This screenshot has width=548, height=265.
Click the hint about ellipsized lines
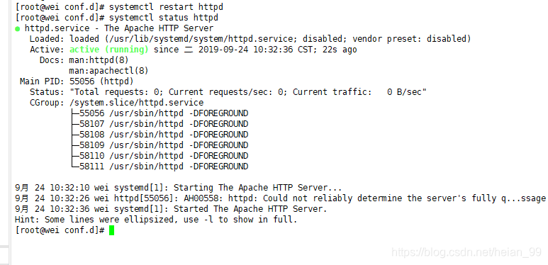tap(156, 220)
